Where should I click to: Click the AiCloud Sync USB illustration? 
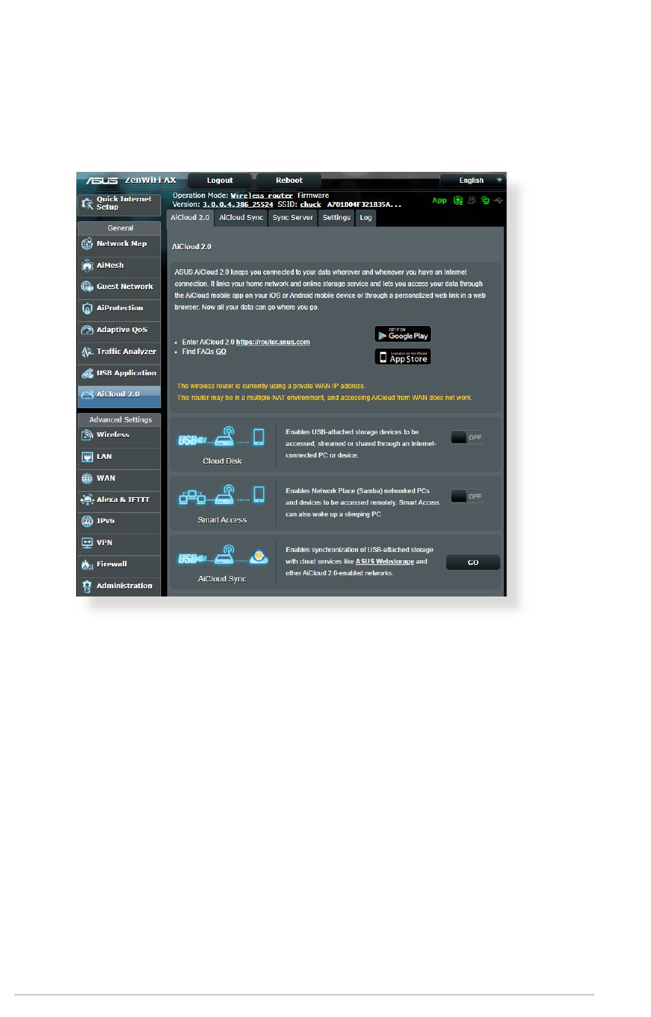click(223, 555)
